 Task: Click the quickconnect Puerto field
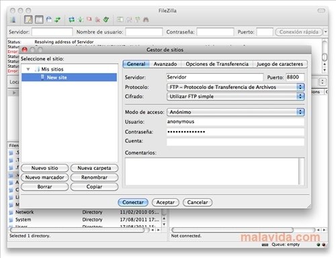[265, 32]
